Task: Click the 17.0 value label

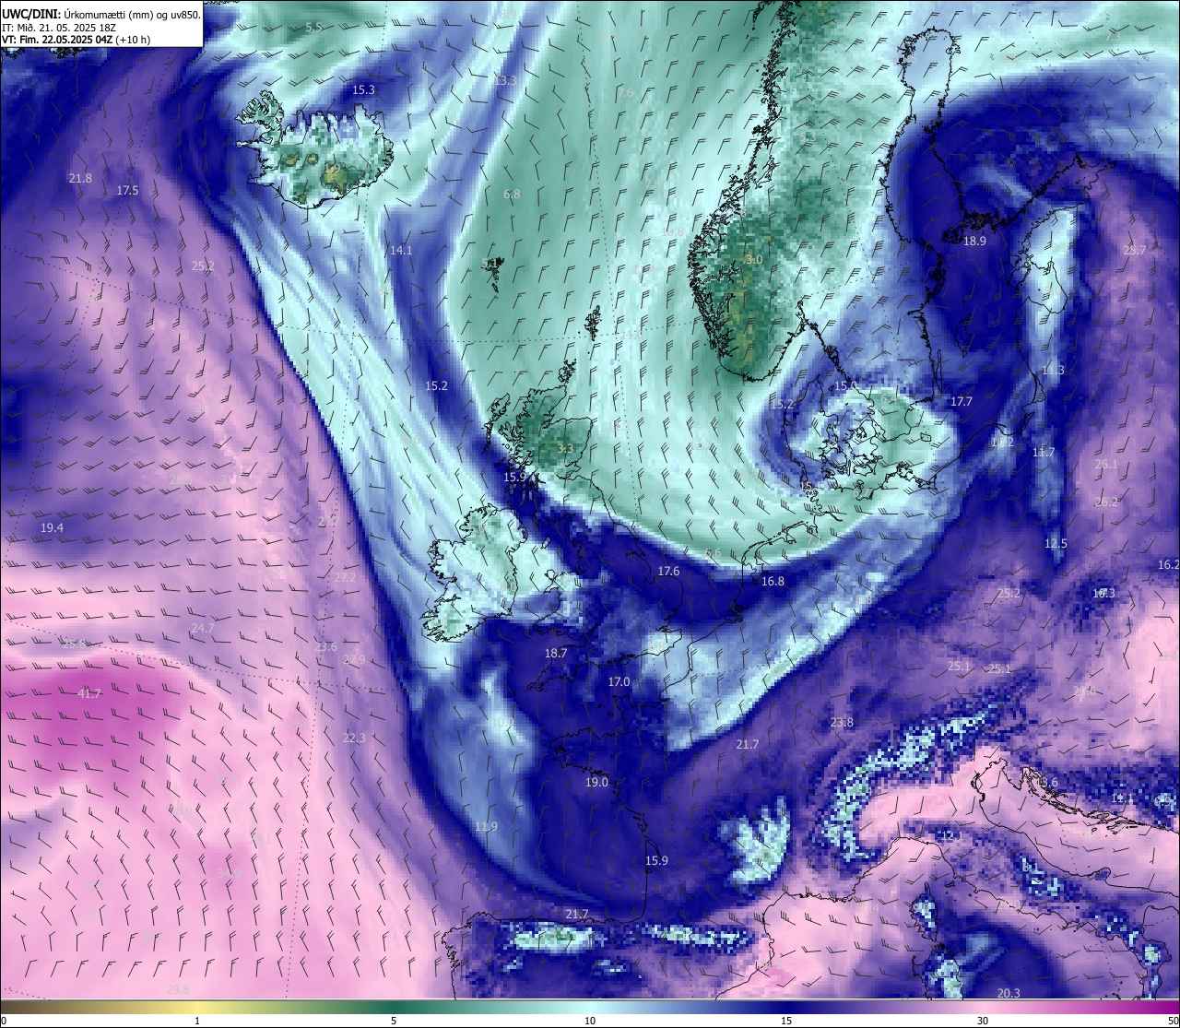Action: [619, 681]
